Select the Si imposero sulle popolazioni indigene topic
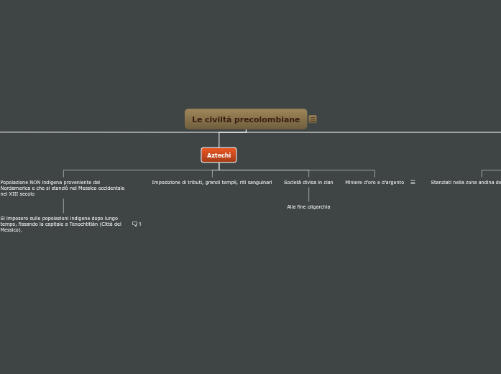Viewport: 501px width, 374px height. tap(61, 224)
